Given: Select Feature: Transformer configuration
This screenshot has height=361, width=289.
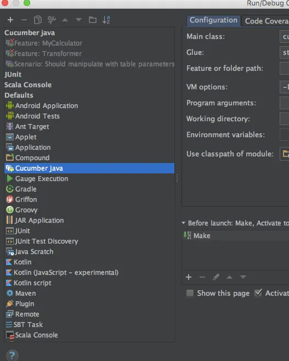Looking at the screenshot, I should click(89, 53).
